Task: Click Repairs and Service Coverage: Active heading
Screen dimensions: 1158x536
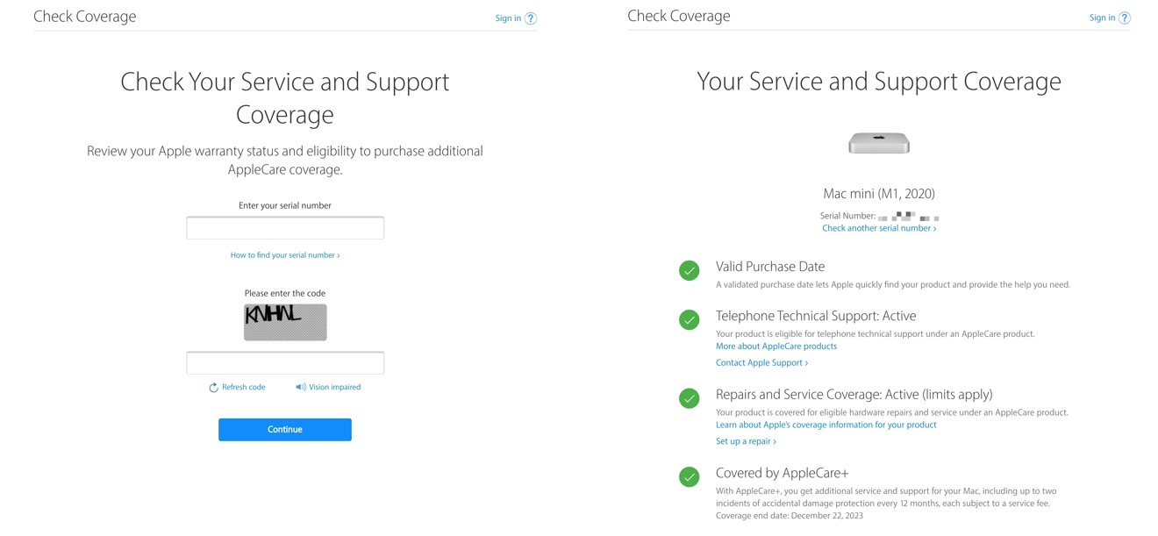Action: tap(854, 395)
